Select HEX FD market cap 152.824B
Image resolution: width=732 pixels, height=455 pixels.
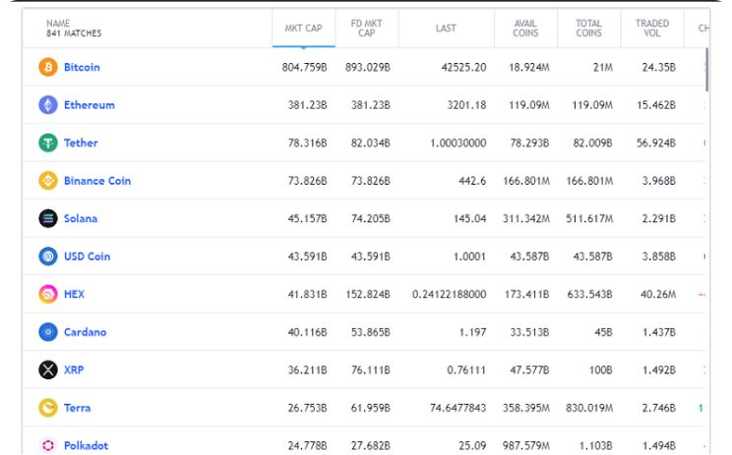pos(368,294)
